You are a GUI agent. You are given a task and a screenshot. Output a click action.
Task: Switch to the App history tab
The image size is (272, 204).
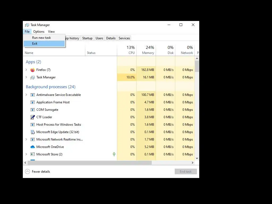click(73, 38)
